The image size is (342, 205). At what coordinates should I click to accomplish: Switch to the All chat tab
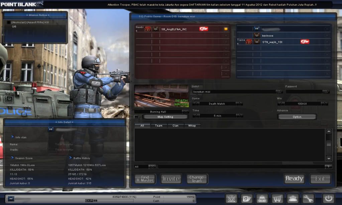click(142, 126)
